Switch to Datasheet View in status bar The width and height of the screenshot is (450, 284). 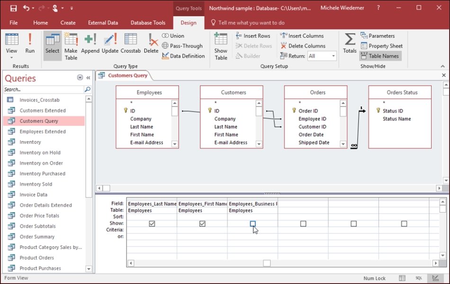coord(402,278)
